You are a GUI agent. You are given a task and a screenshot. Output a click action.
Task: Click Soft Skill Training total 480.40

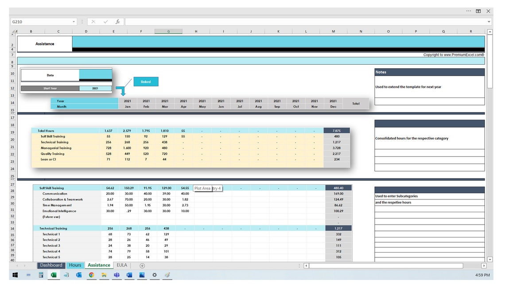[338, 188]
